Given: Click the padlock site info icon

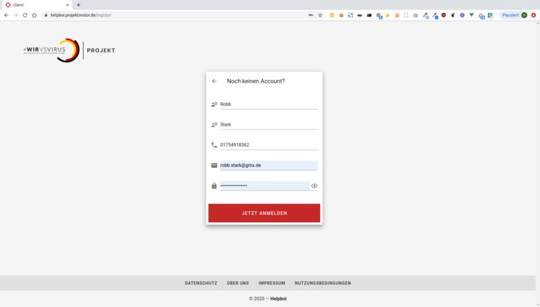Looking at the screenshot, I should pyautogui.click(x=46, y=15).
